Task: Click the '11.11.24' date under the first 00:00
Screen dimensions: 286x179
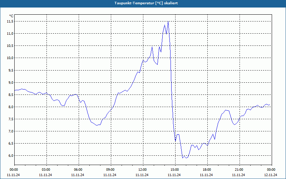Action: point(13,175)
